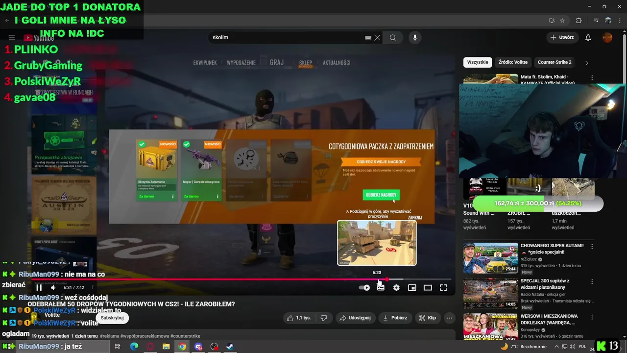The image size is (627, 353).
Task: Subscribe with the Subskrybuj button
Action: pyautogui.click(x=112, y=318)
